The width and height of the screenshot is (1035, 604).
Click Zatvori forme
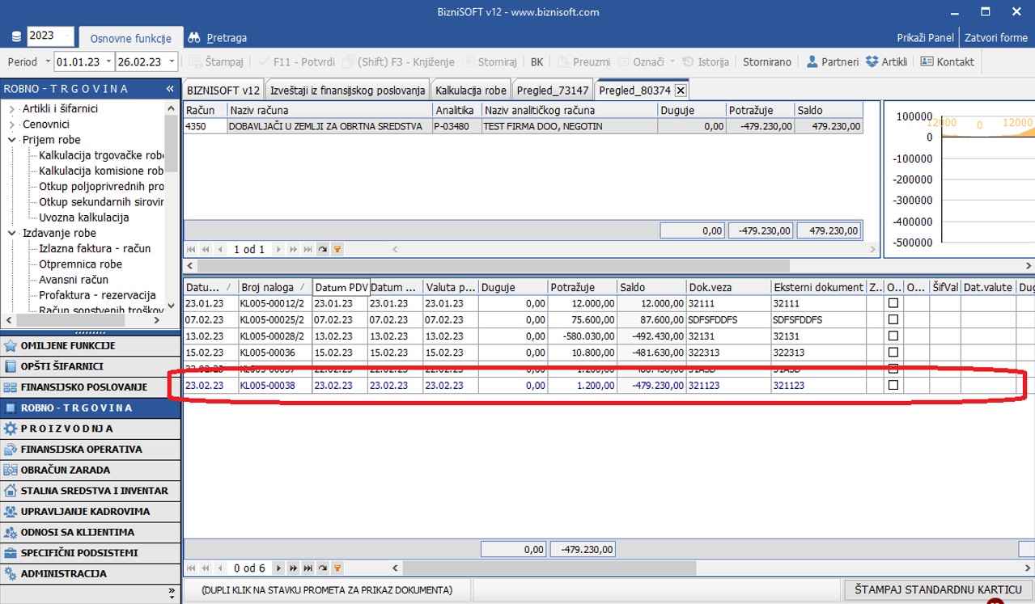[996, 37]
